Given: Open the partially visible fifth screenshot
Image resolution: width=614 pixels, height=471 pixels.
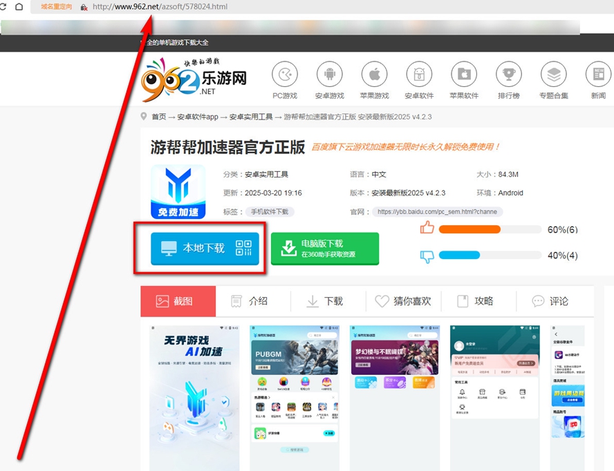Looking at the screenshot, I should coord(568,398).
